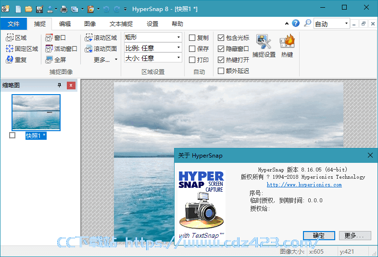The height and width of the screenshot is (257, 378).
Task: Repeat last capture with 重复
Action: pos(16,60)
